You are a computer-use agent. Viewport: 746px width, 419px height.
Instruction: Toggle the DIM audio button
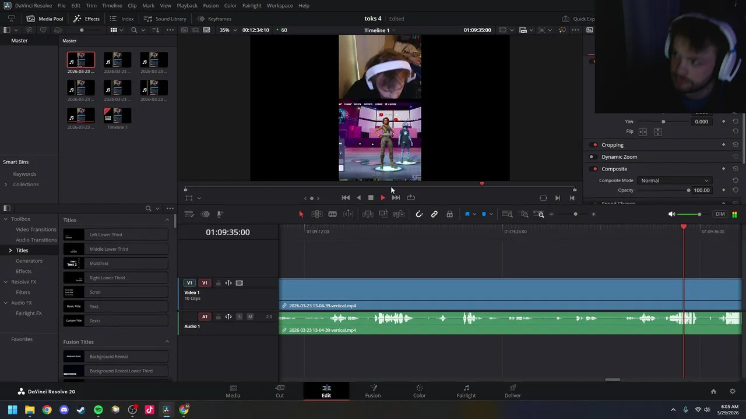720,214
